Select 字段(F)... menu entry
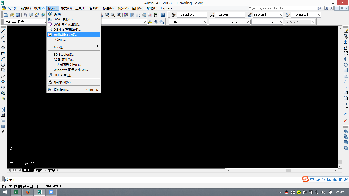This screenshot has width=349, height=196. pyautogui.click(x=74, y=40)
